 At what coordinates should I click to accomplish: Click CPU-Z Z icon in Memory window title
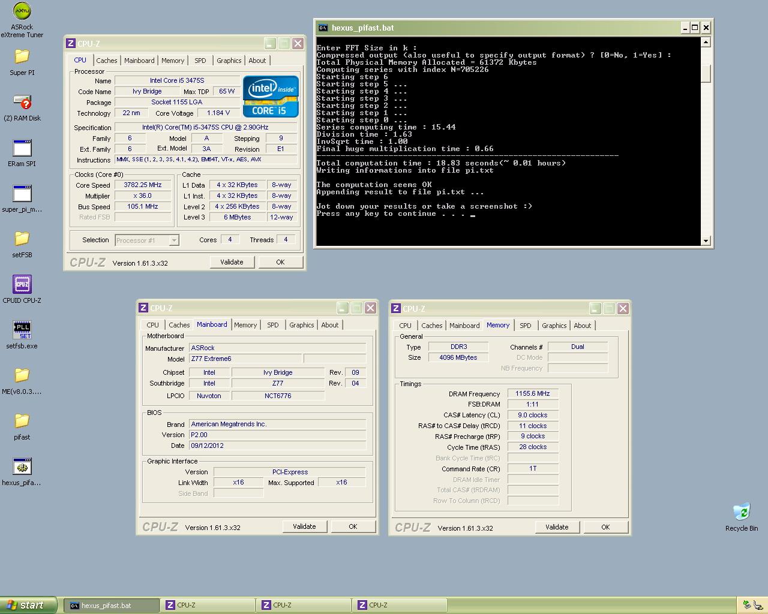396,308
